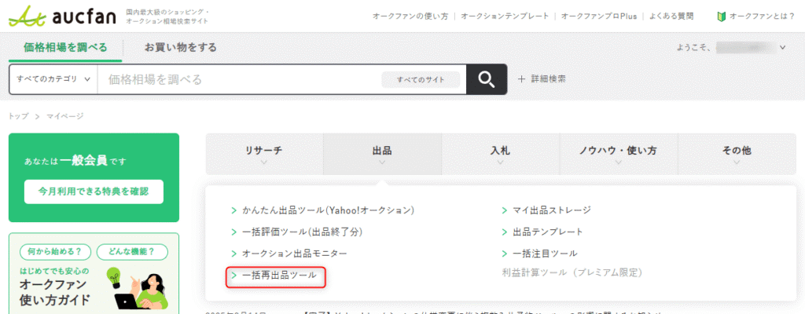This screenshot has height=314, width=805.
Task: Expand the user account chevron
Action: (x=782, y=48)
